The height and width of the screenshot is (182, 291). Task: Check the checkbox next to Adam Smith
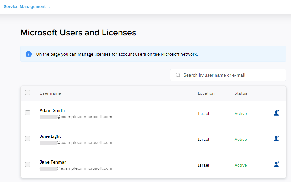[x=27, y=113]
